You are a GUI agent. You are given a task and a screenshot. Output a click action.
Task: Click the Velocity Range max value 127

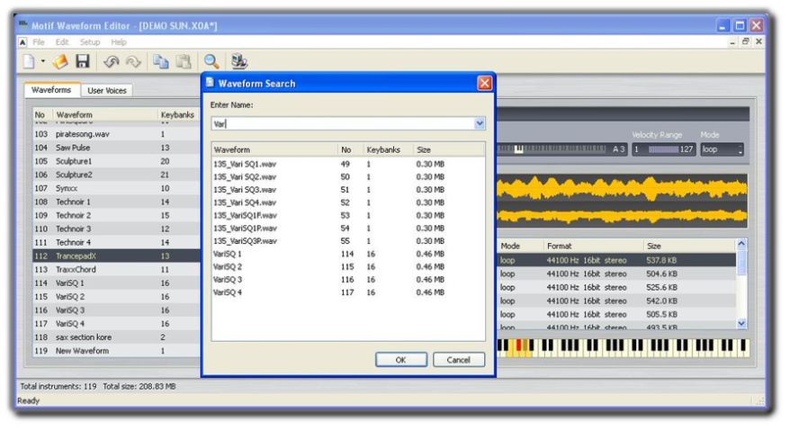[687, 149]
